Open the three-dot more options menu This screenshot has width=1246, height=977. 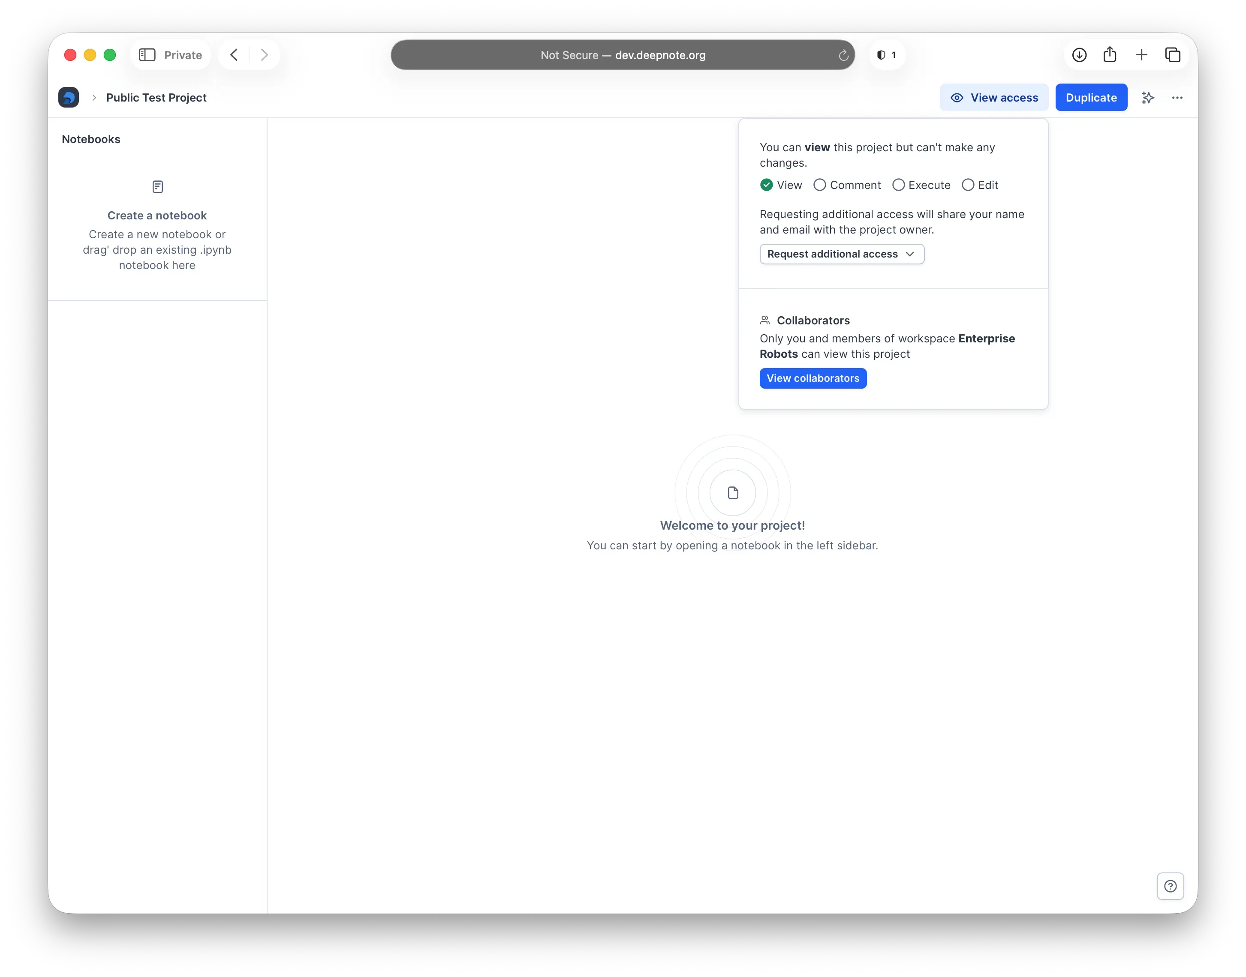[x=1177, y=98]
